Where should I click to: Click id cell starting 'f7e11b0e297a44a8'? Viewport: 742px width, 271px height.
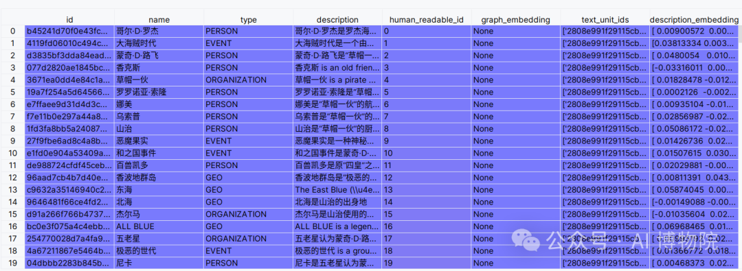point(69,116)
